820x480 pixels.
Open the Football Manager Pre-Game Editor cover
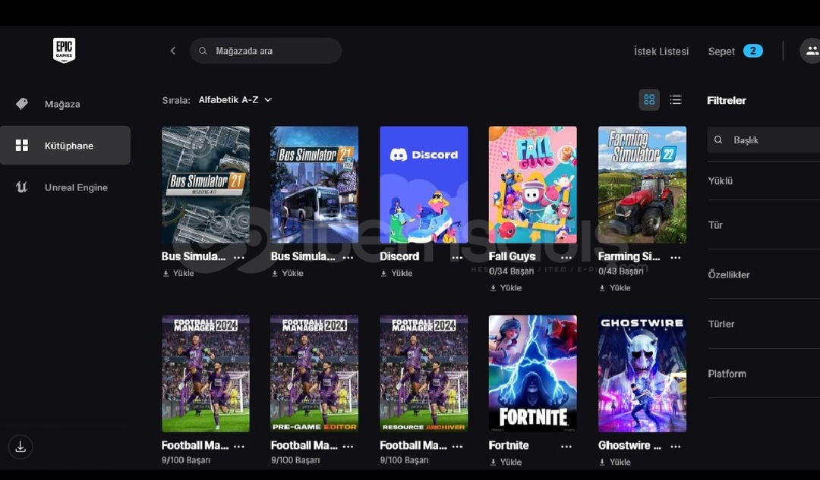click(314, 373)
